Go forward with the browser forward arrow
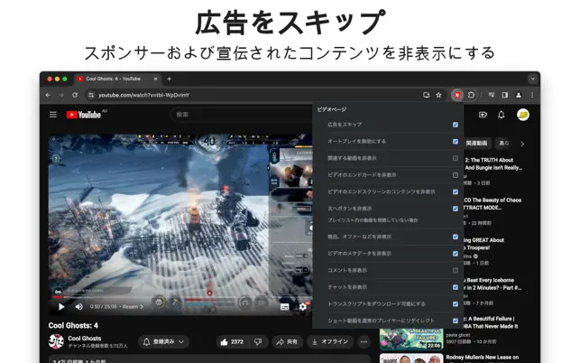This screenshot has width=580, height=363. [61, 95]
